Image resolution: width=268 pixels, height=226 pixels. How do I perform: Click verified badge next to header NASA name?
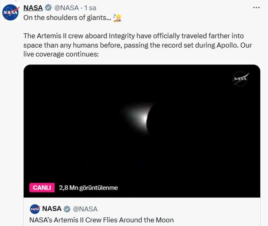coord(48,8)
